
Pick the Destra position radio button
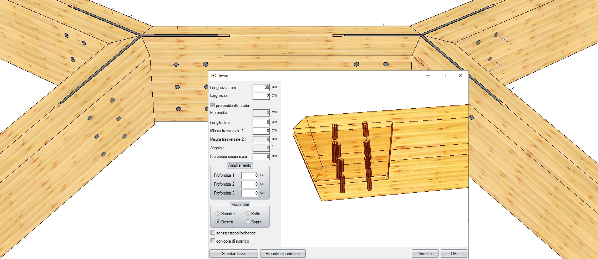(x=218, y=222)
